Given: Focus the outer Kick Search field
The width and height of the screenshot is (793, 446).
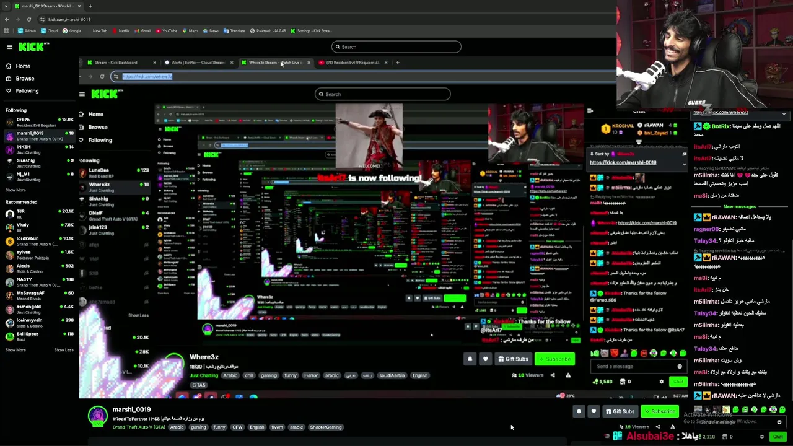Looking at the screenshot, I should click(x=396, y=47).
